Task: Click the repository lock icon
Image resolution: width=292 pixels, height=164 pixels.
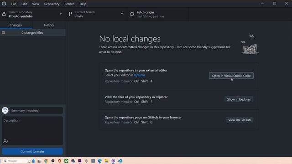Action: click(x=4, y=14)
